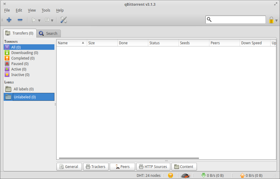Click the Search tab magnifier icon
The height and width of the screenshot is (179, 280).
coord(42,33)
